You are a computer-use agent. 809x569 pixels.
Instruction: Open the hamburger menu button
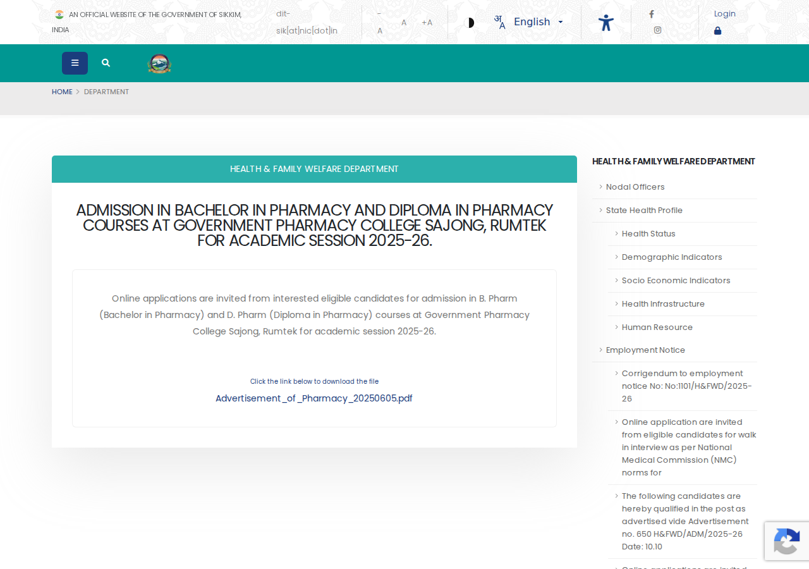[x=75, y=63]
